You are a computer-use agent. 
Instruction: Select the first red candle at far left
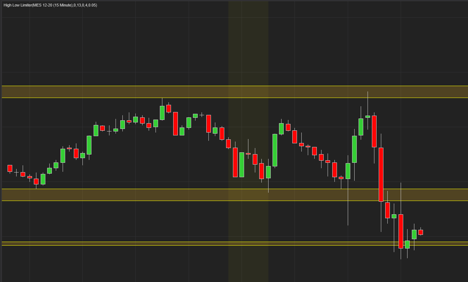[x=10, y=168]
